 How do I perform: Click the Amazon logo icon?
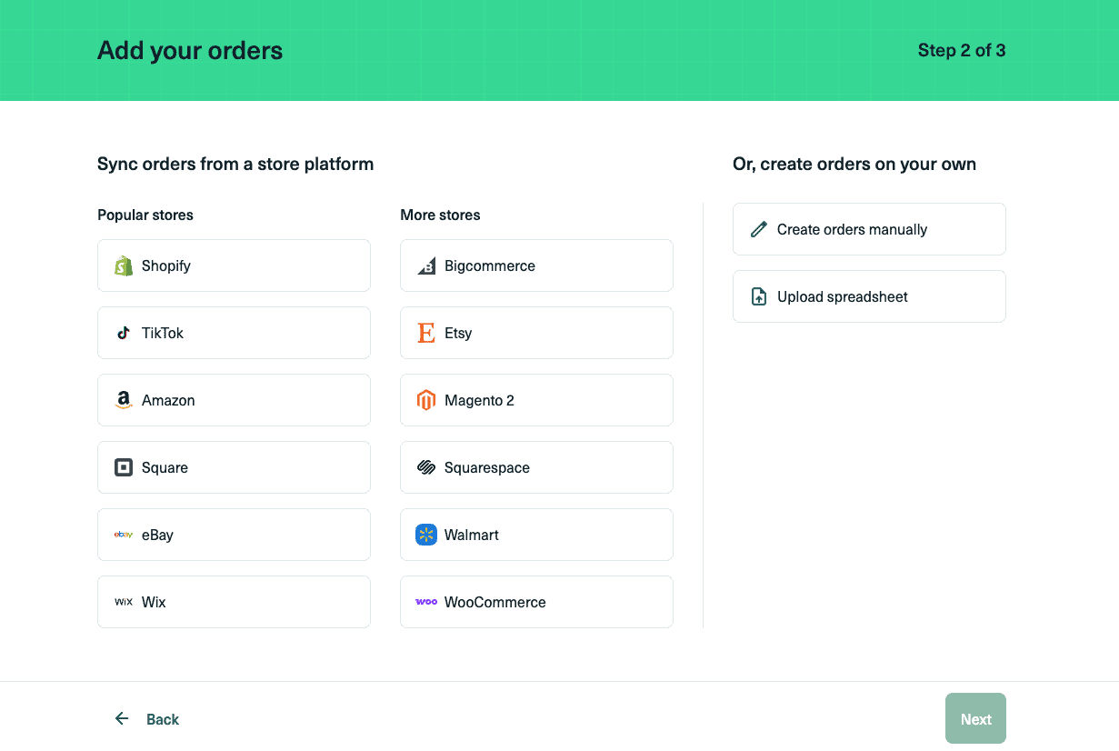124,400
